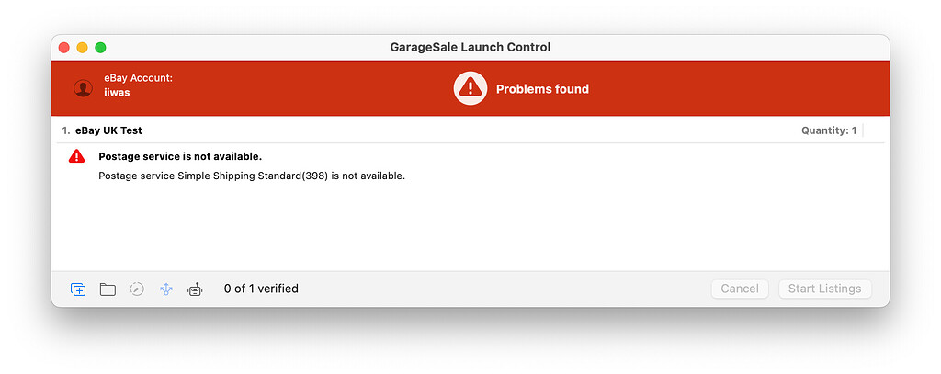Click the Quantity: 1 label
This screenshot has height=374, width=941.
tap(829, 130)
